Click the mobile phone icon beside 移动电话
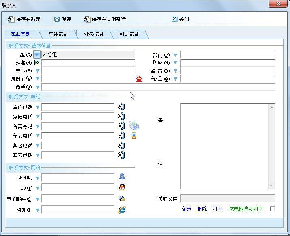Screen dimensions: 290x236 point(134,136)
